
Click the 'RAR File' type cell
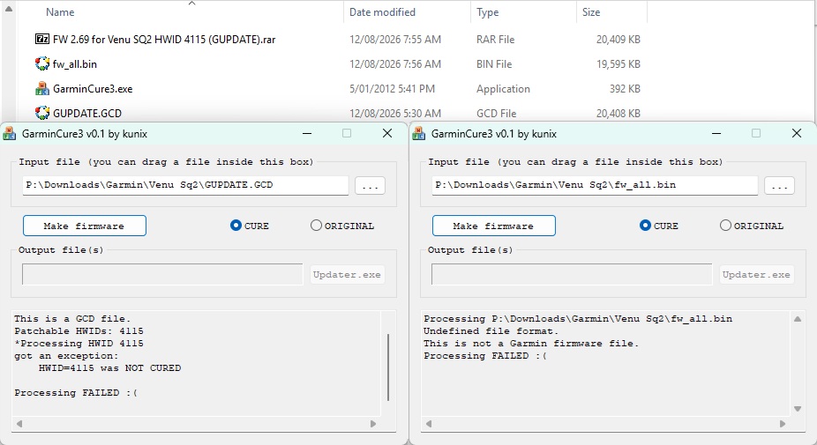495,39
